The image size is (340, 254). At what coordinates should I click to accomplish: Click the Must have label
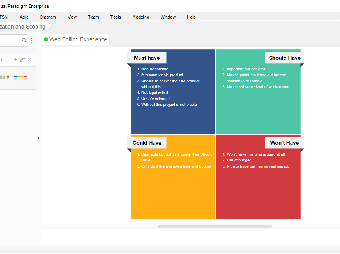pos(147,58)
